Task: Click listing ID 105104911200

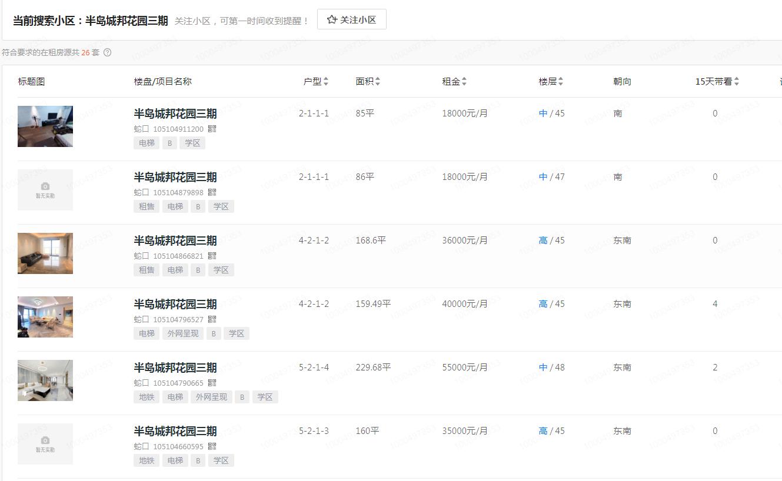Action: pos(178,129)
